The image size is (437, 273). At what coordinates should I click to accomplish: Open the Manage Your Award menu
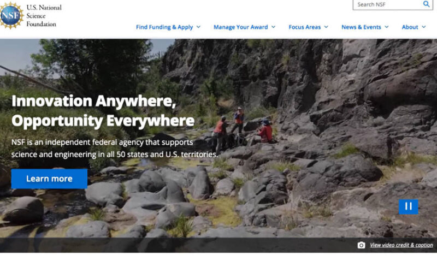click(240, 27)
